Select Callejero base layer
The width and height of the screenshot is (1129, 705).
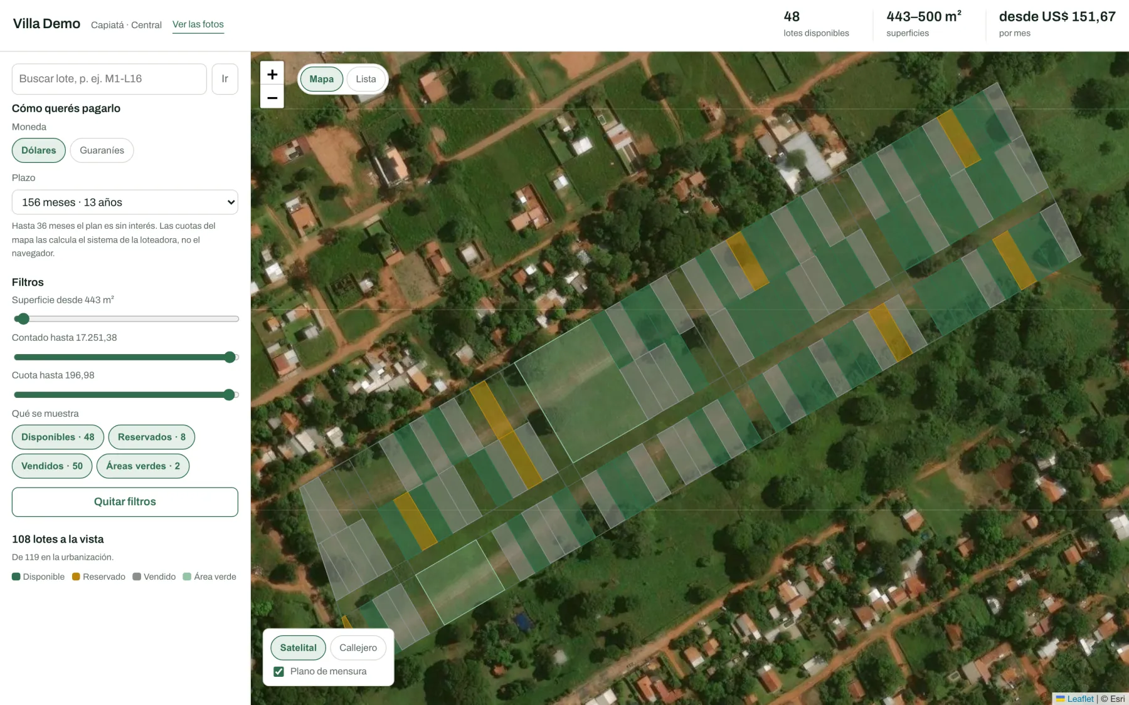click(358, 648)
